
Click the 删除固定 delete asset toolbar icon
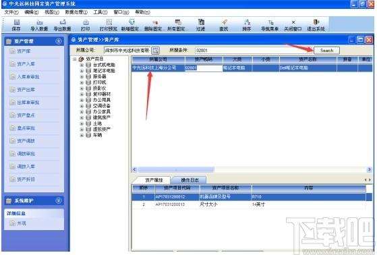click(153, 25)
